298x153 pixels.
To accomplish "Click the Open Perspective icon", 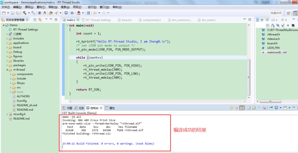I will click(x=289, y=13).
